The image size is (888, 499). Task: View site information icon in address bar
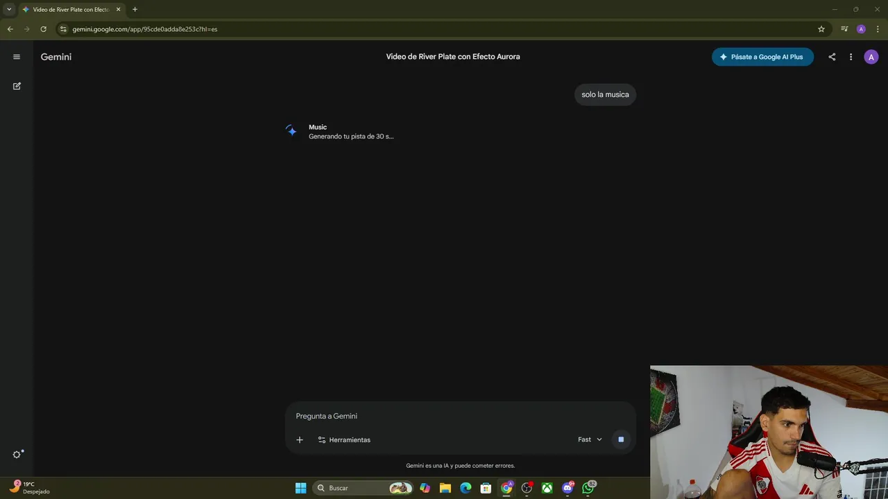coord(63,29)
